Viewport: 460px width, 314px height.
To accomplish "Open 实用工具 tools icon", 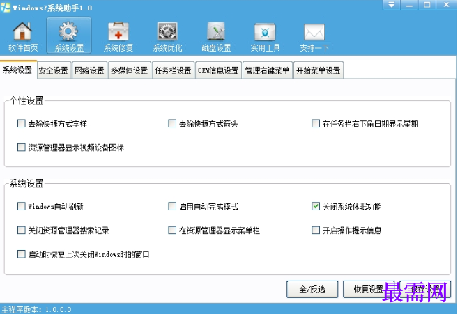I will tap(265, 31).
